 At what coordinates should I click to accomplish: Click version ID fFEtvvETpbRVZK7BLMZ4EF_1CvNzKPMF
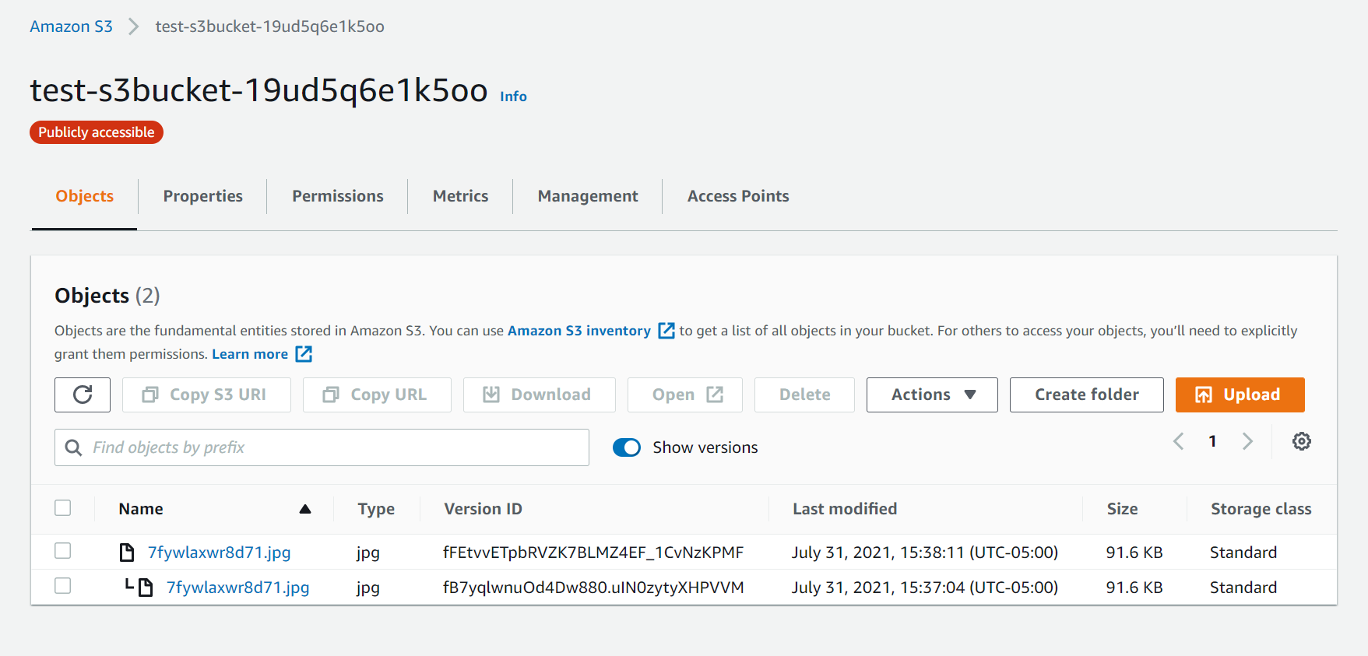click(x=593, y=553)
